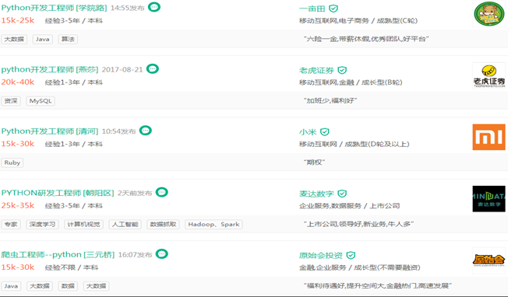Click quote “期权”
Screen dimensions: 508x297
314,162
